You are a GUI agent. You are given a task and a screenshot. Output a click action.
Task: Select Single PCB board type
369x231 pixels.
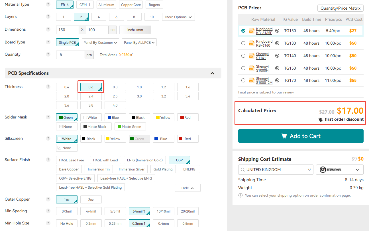(68, 42)
